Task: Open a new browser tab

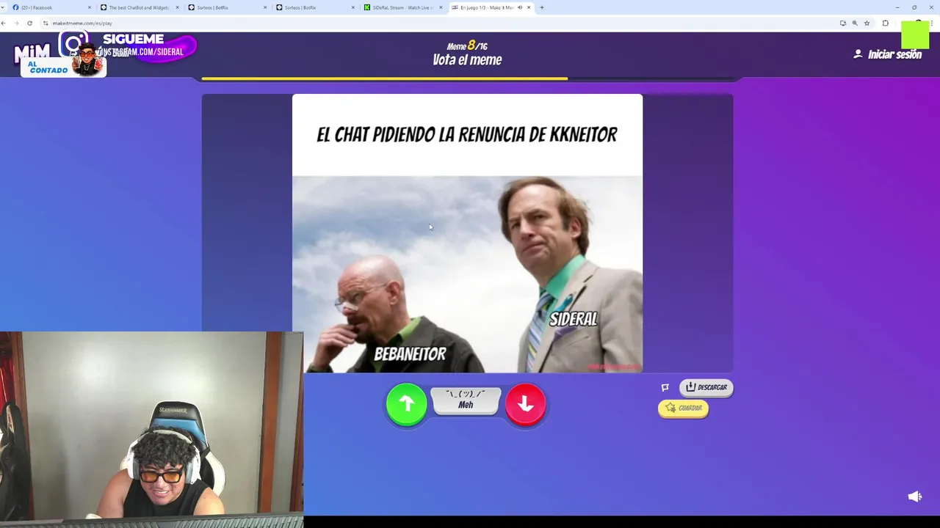Action: [x=542, y=7]
